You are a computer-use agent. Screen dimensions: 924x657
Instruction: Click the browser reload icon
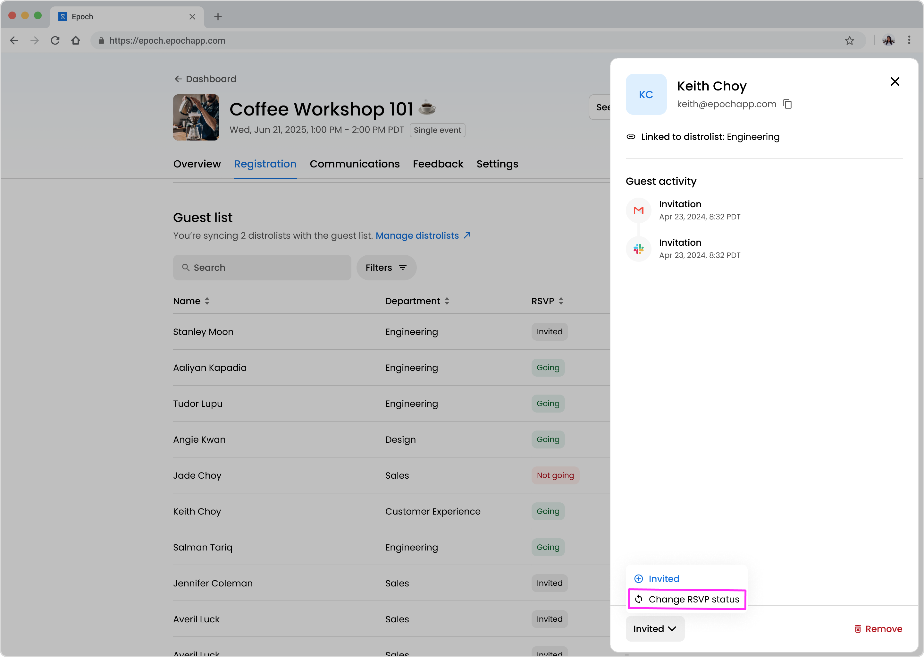(x=55, y=40)
